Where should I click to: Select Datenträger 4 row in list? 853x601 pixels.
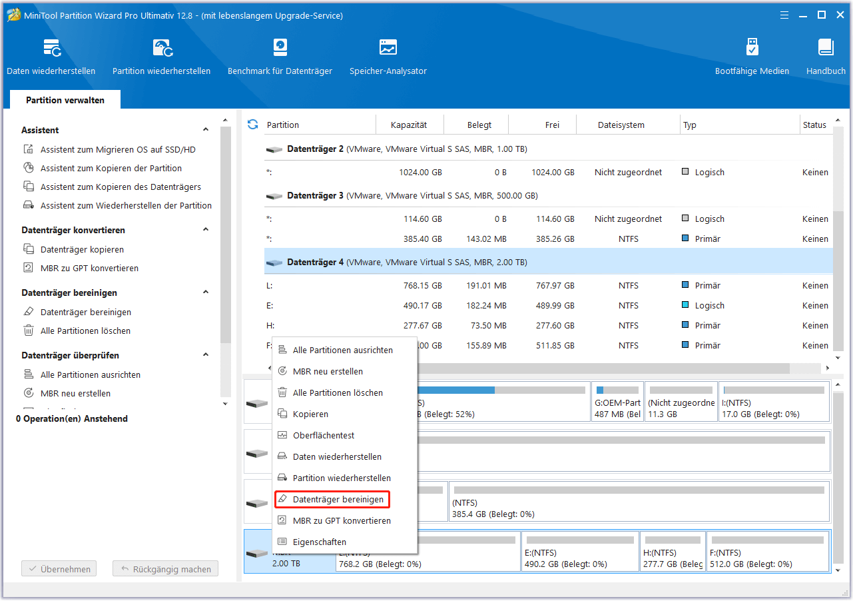tap(548, 263)
